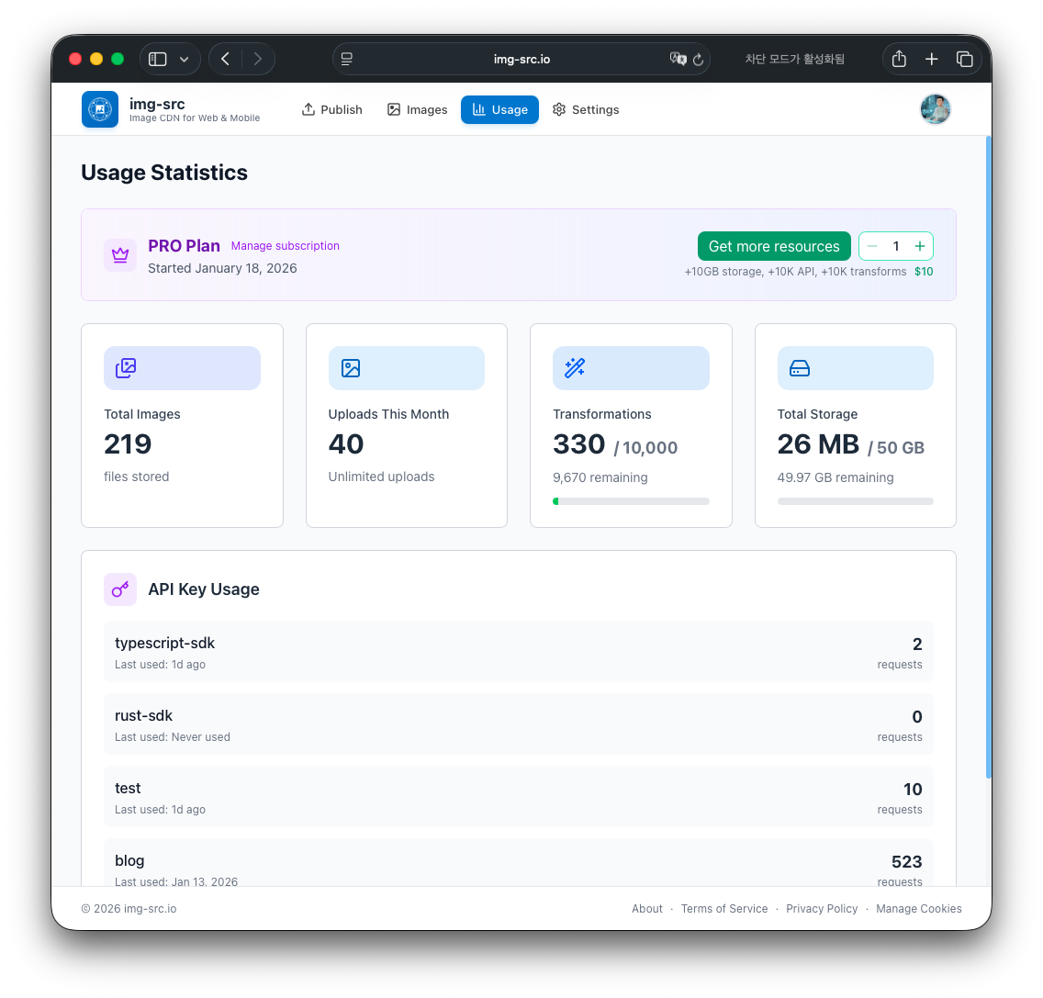Increase resource quantity with the plus button
The image size is (1043, 998).
(x=920, y=246)
